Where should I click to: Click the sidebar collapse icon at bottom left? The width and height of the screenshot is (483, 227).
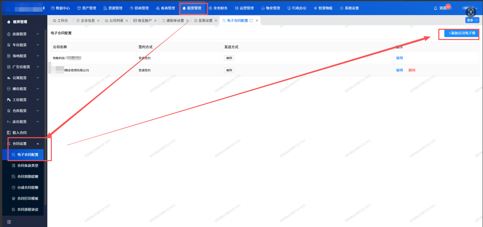pyautogui.click(x=9, y=222)
